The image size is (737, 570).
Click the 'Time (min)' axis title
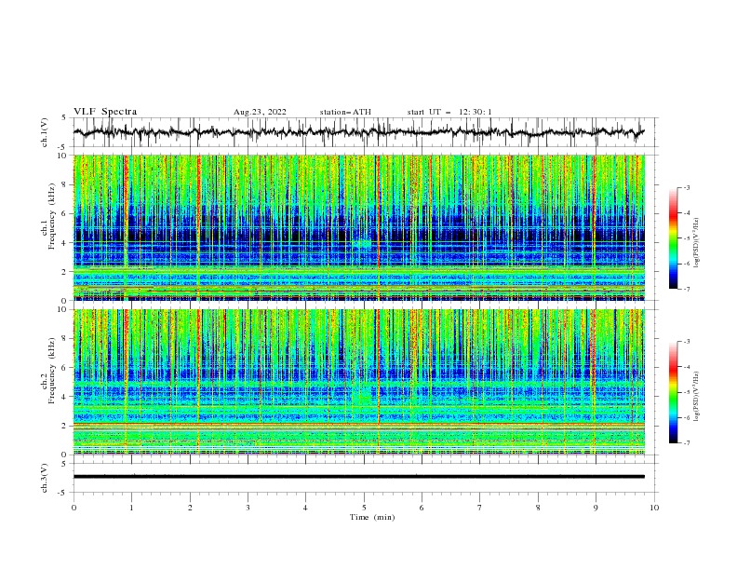pos(372,517)
